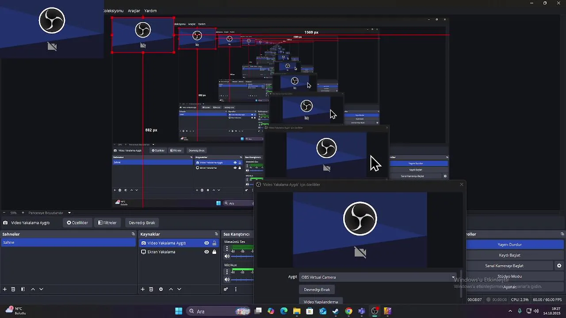Image resolution: width=566 pixels, height=318 pixels.
Task: Click Video Yapılandırma in properties dialog
Action: coord(321,302)
